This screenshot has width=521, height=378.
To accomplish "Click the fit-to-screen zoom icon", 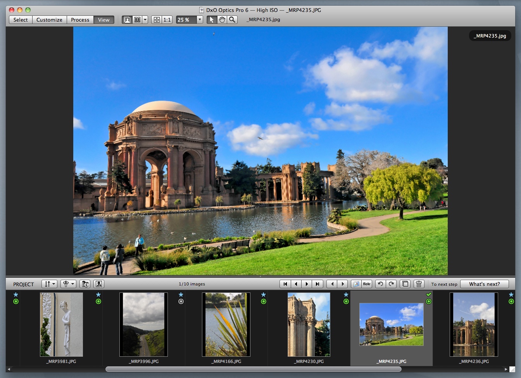I will 157,20.
